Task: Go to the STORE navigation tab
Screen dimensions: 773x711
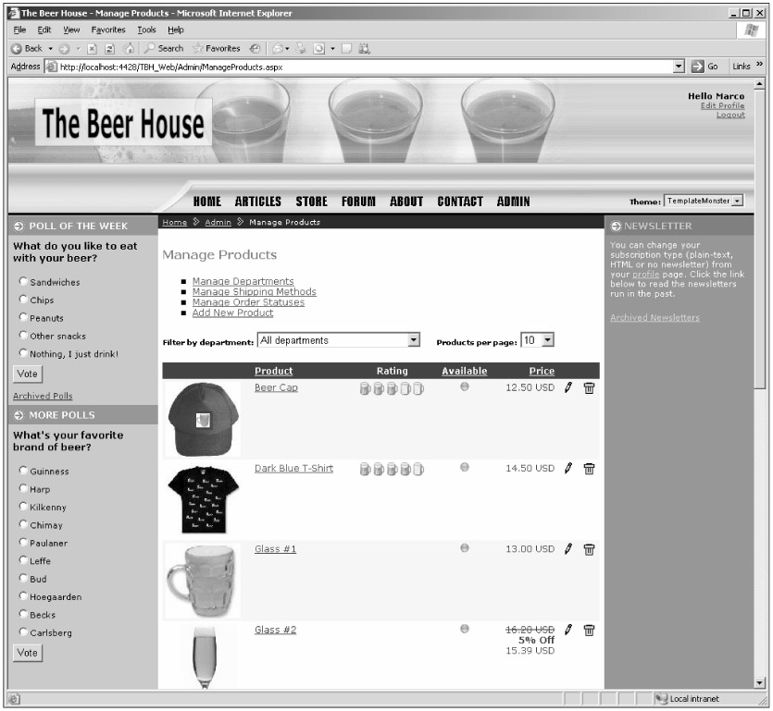Action: (x=311, y=202)
